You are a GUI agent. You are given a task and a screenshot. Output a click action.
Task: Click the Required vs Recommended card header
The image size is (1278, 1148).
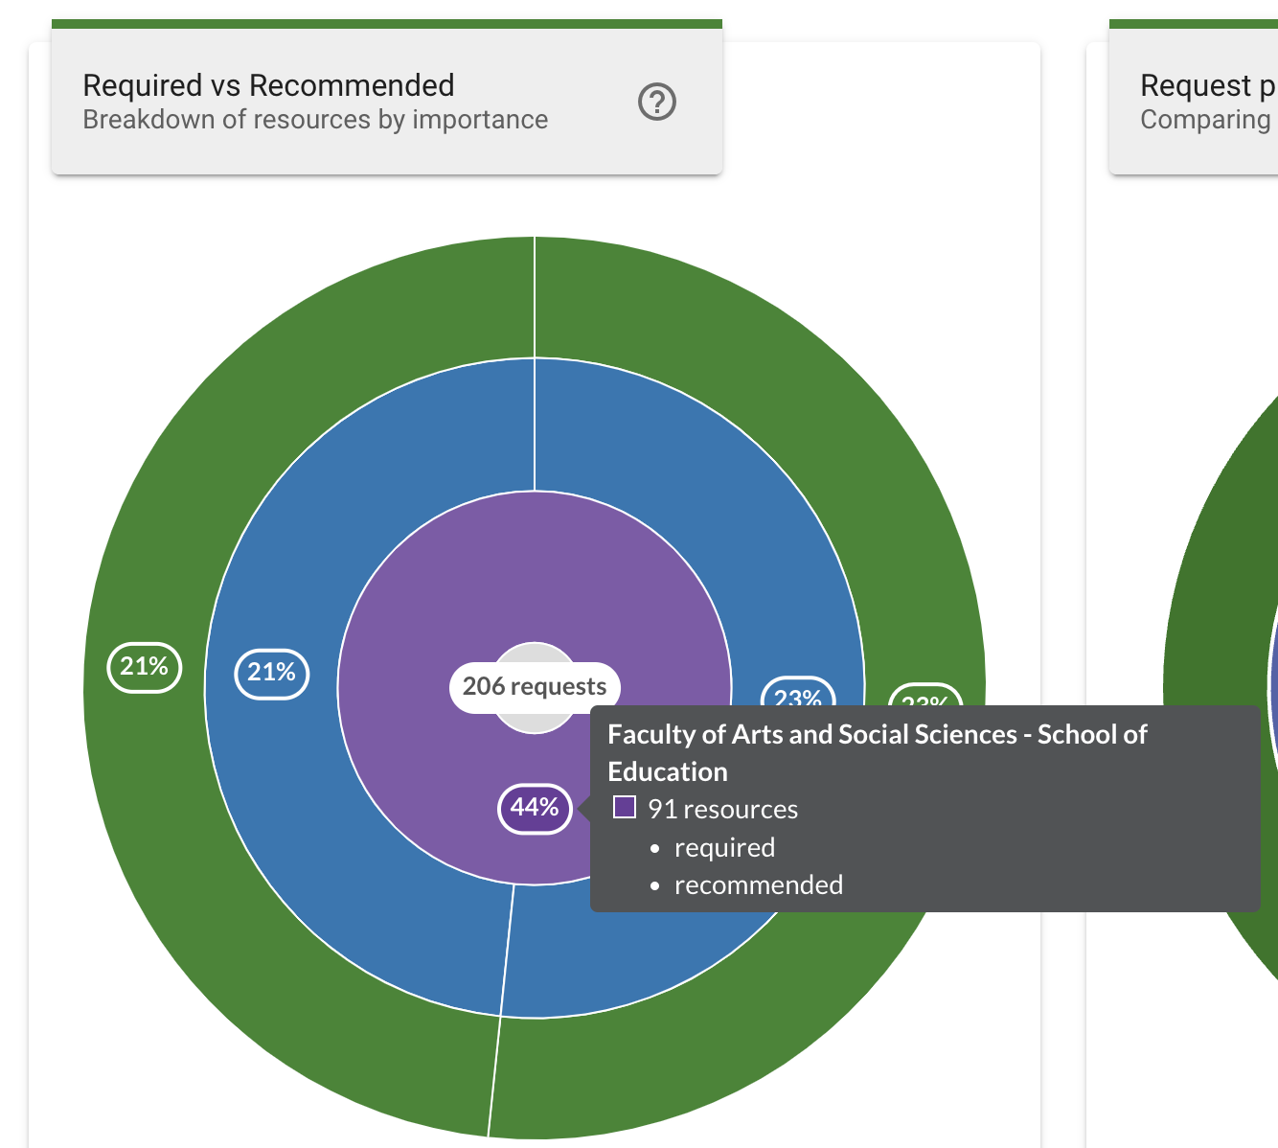pos(268,85)
